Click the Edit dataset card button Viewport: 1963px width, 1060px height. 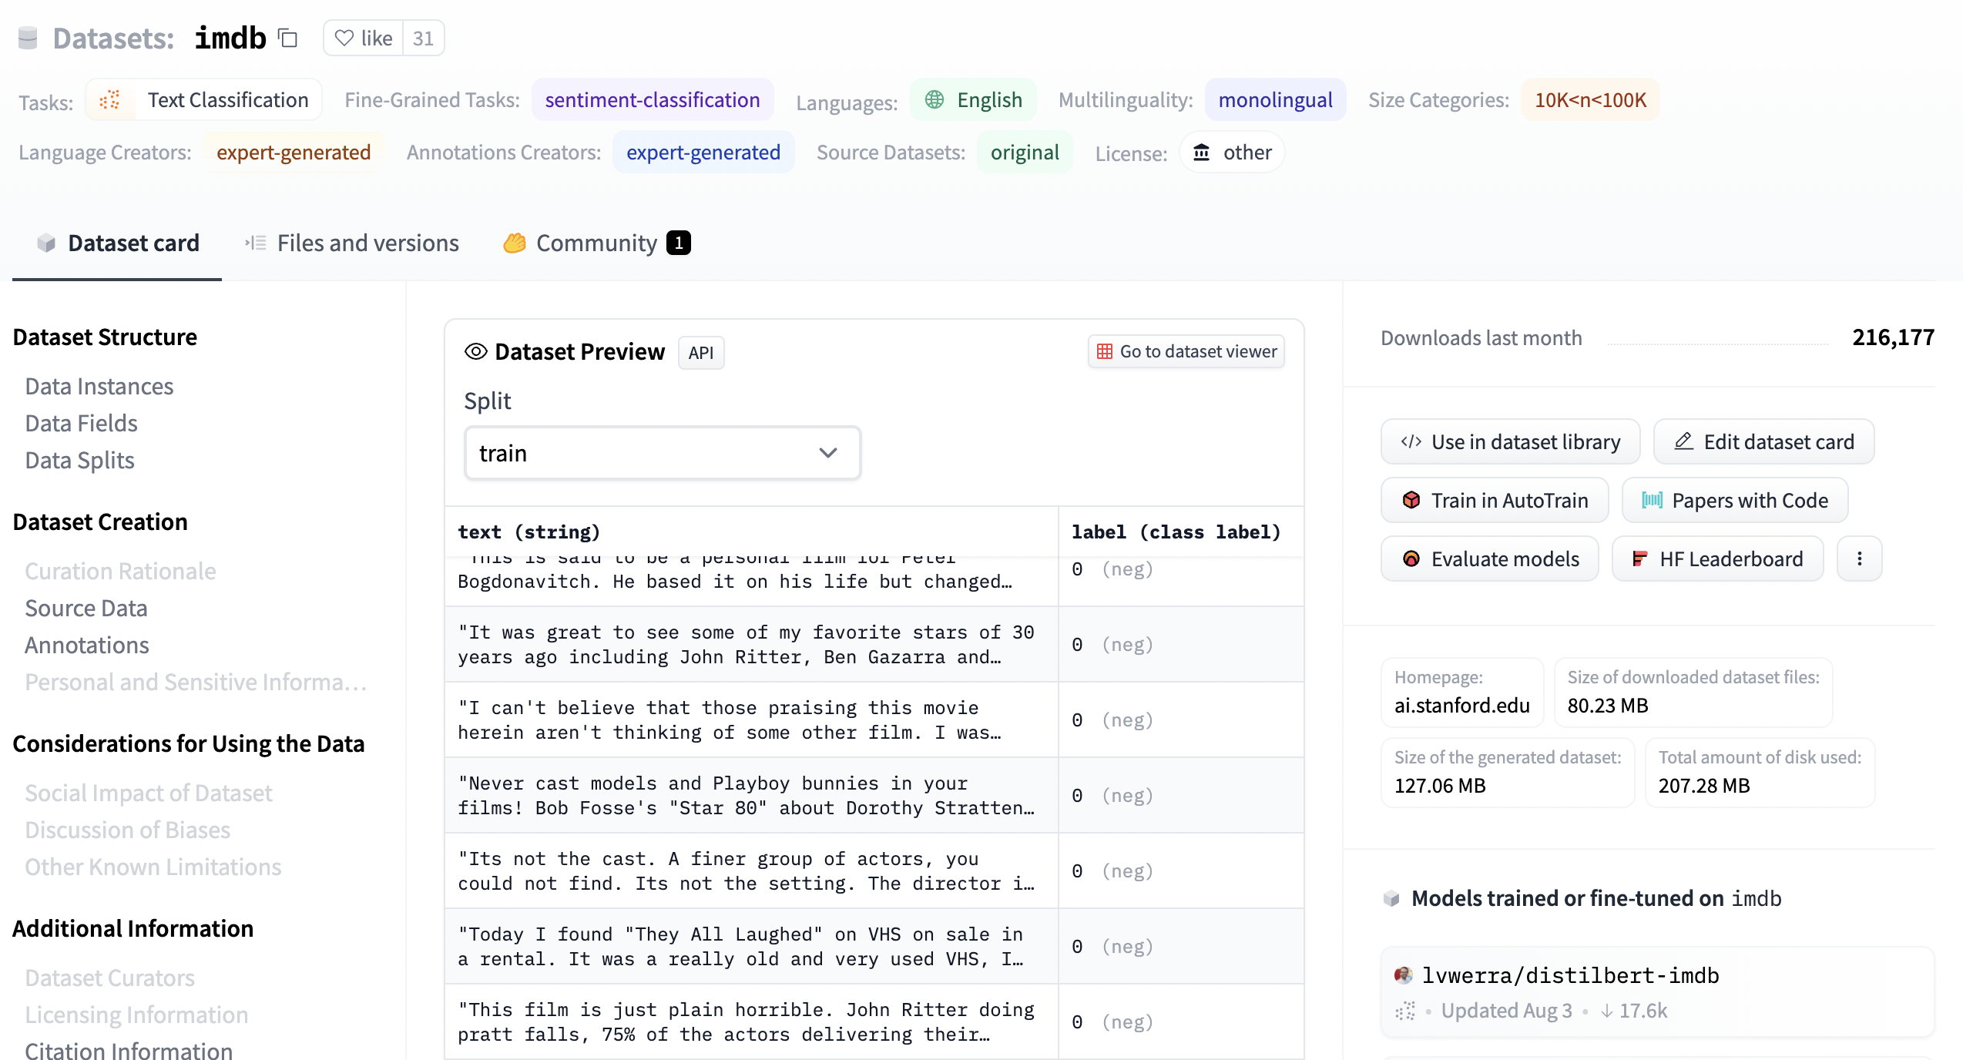1763,441
